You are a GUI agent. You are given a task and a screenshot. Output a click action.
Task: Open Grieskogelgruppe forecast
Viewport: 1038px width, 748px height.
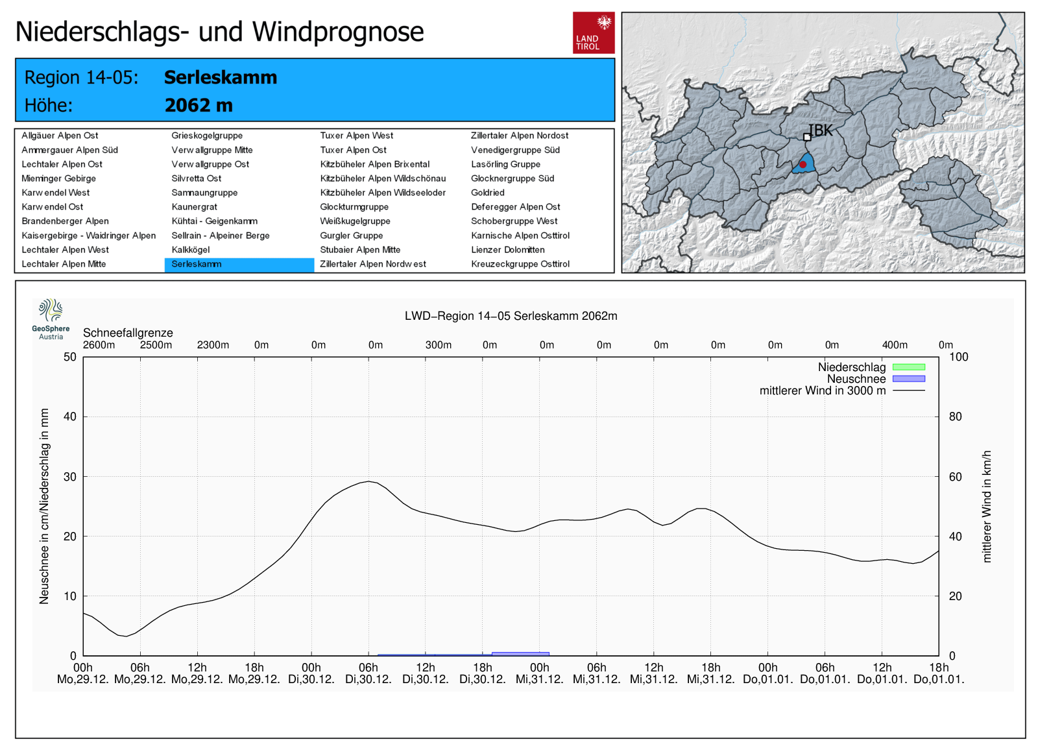click(207, 136)
